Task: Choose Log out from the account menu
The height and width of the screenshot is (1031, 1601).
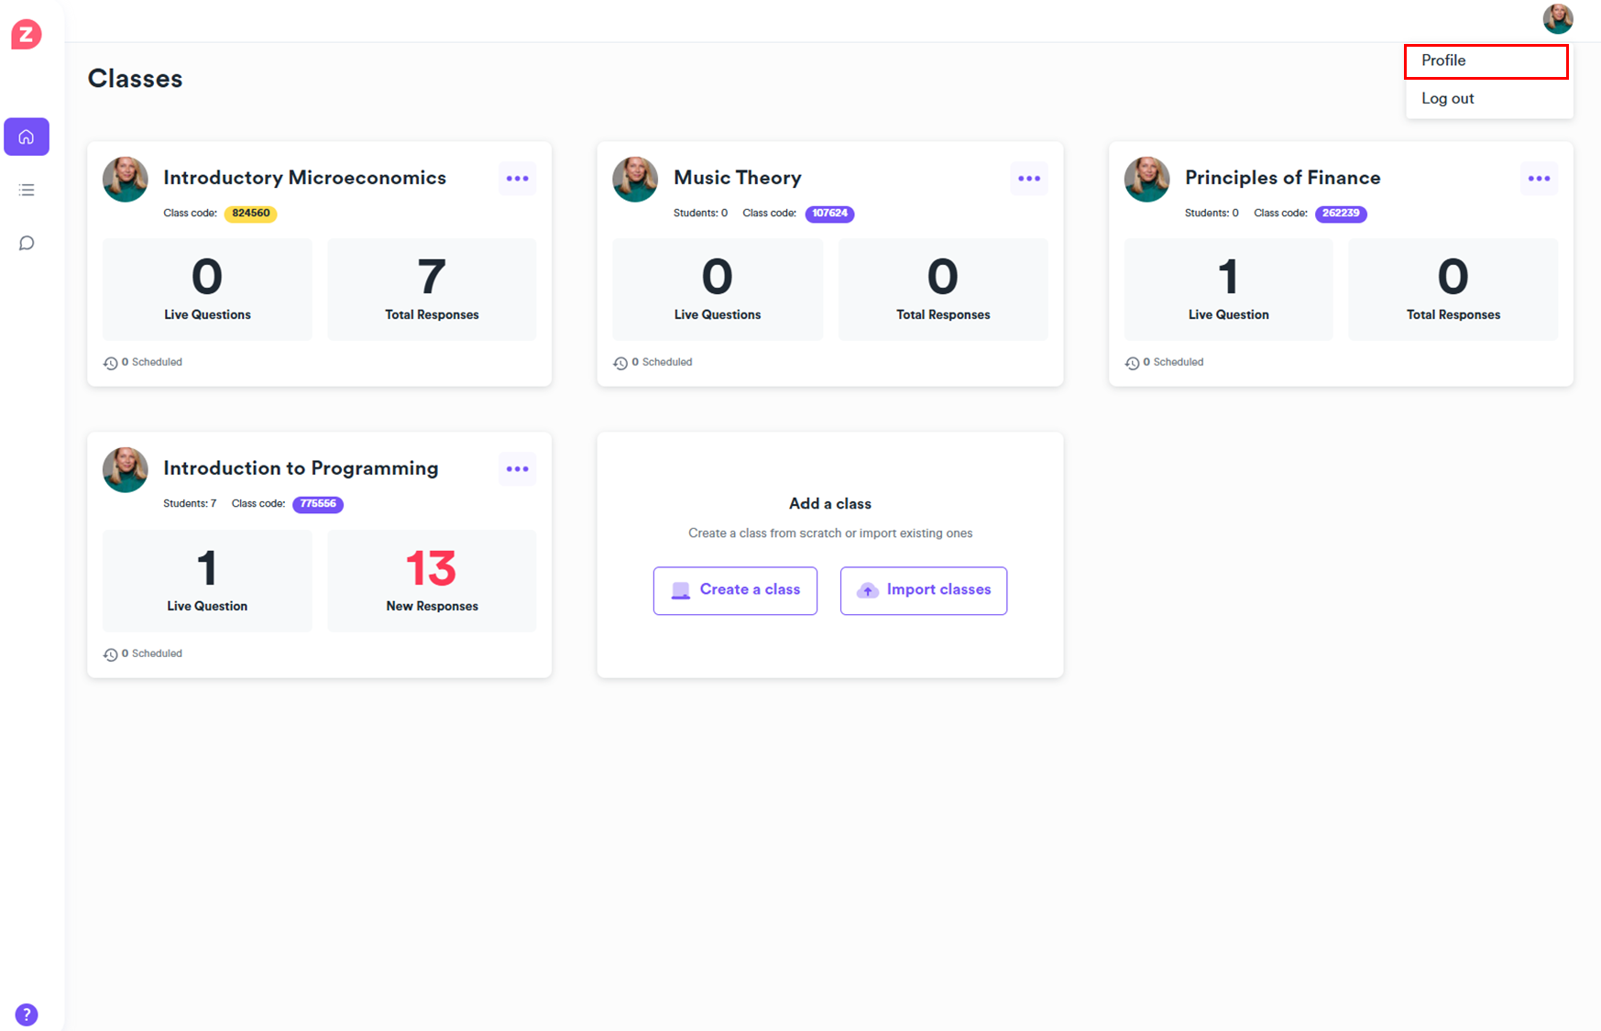Action: pyautogui.click(x=1448, y=99)
